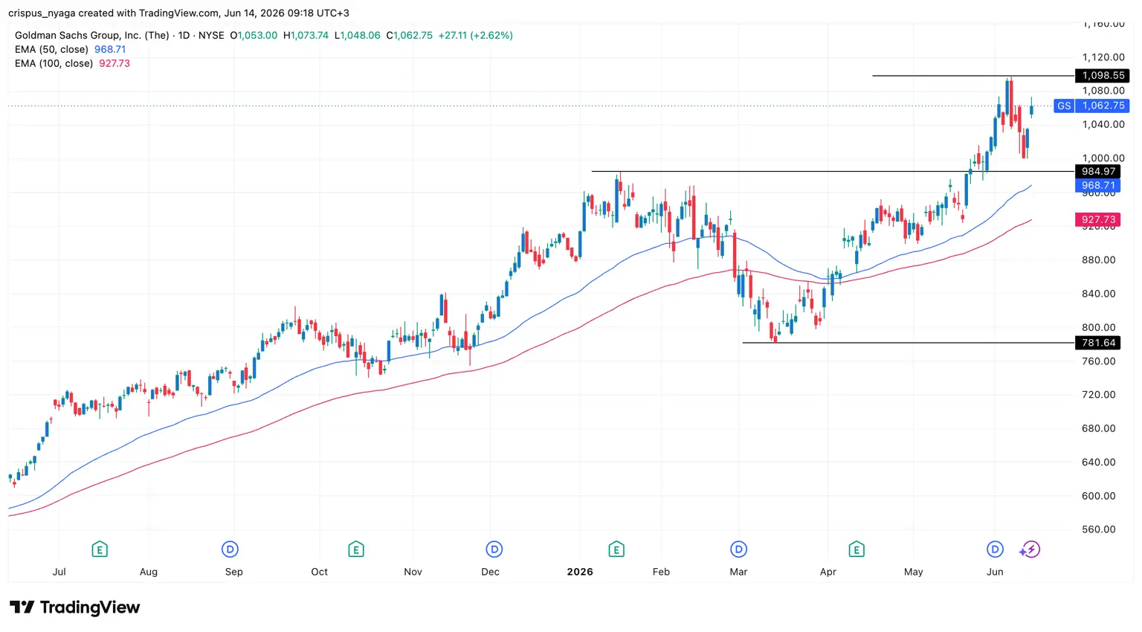
Task: Click the 1,120.00 price axis label
Action: [1103, 57]
